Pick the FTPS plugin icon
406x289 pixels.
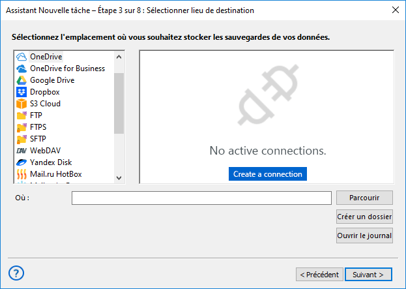click(x=22, y=127)
